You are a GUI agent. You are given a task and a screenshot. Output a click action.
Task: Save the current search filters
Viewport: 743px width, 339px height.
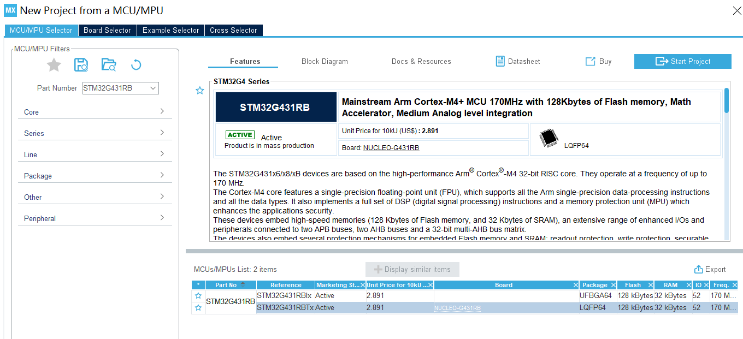tap(81, 65)
